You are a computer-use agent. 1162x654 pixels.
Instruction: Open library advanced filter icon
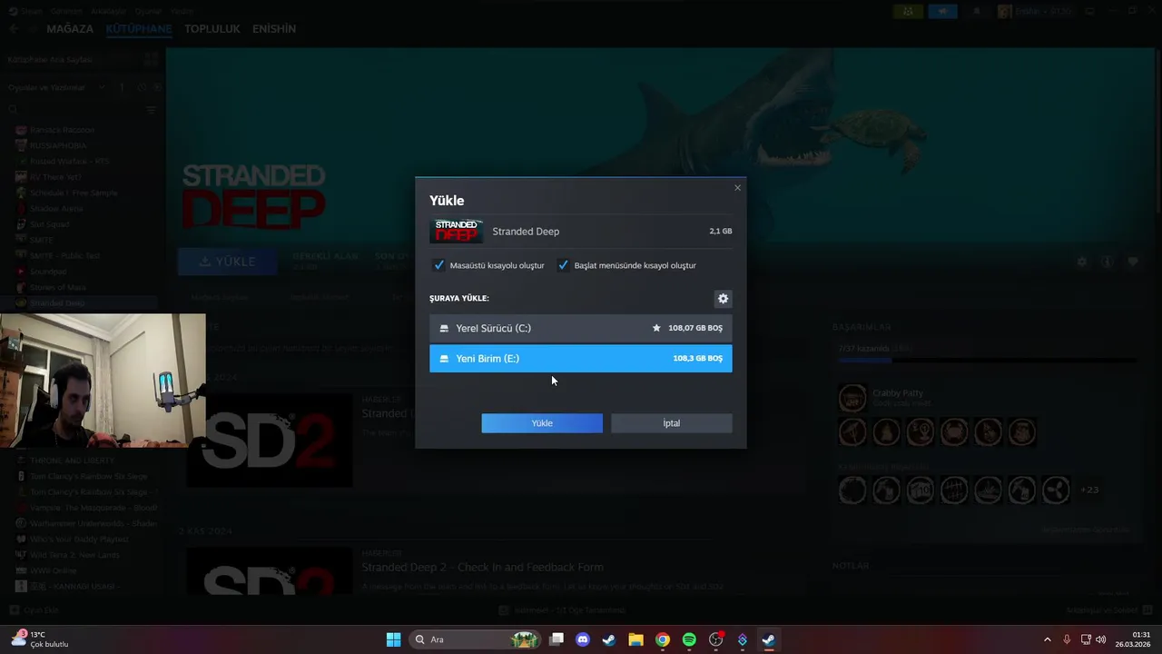pyautogui.click(x=152, y=110)
